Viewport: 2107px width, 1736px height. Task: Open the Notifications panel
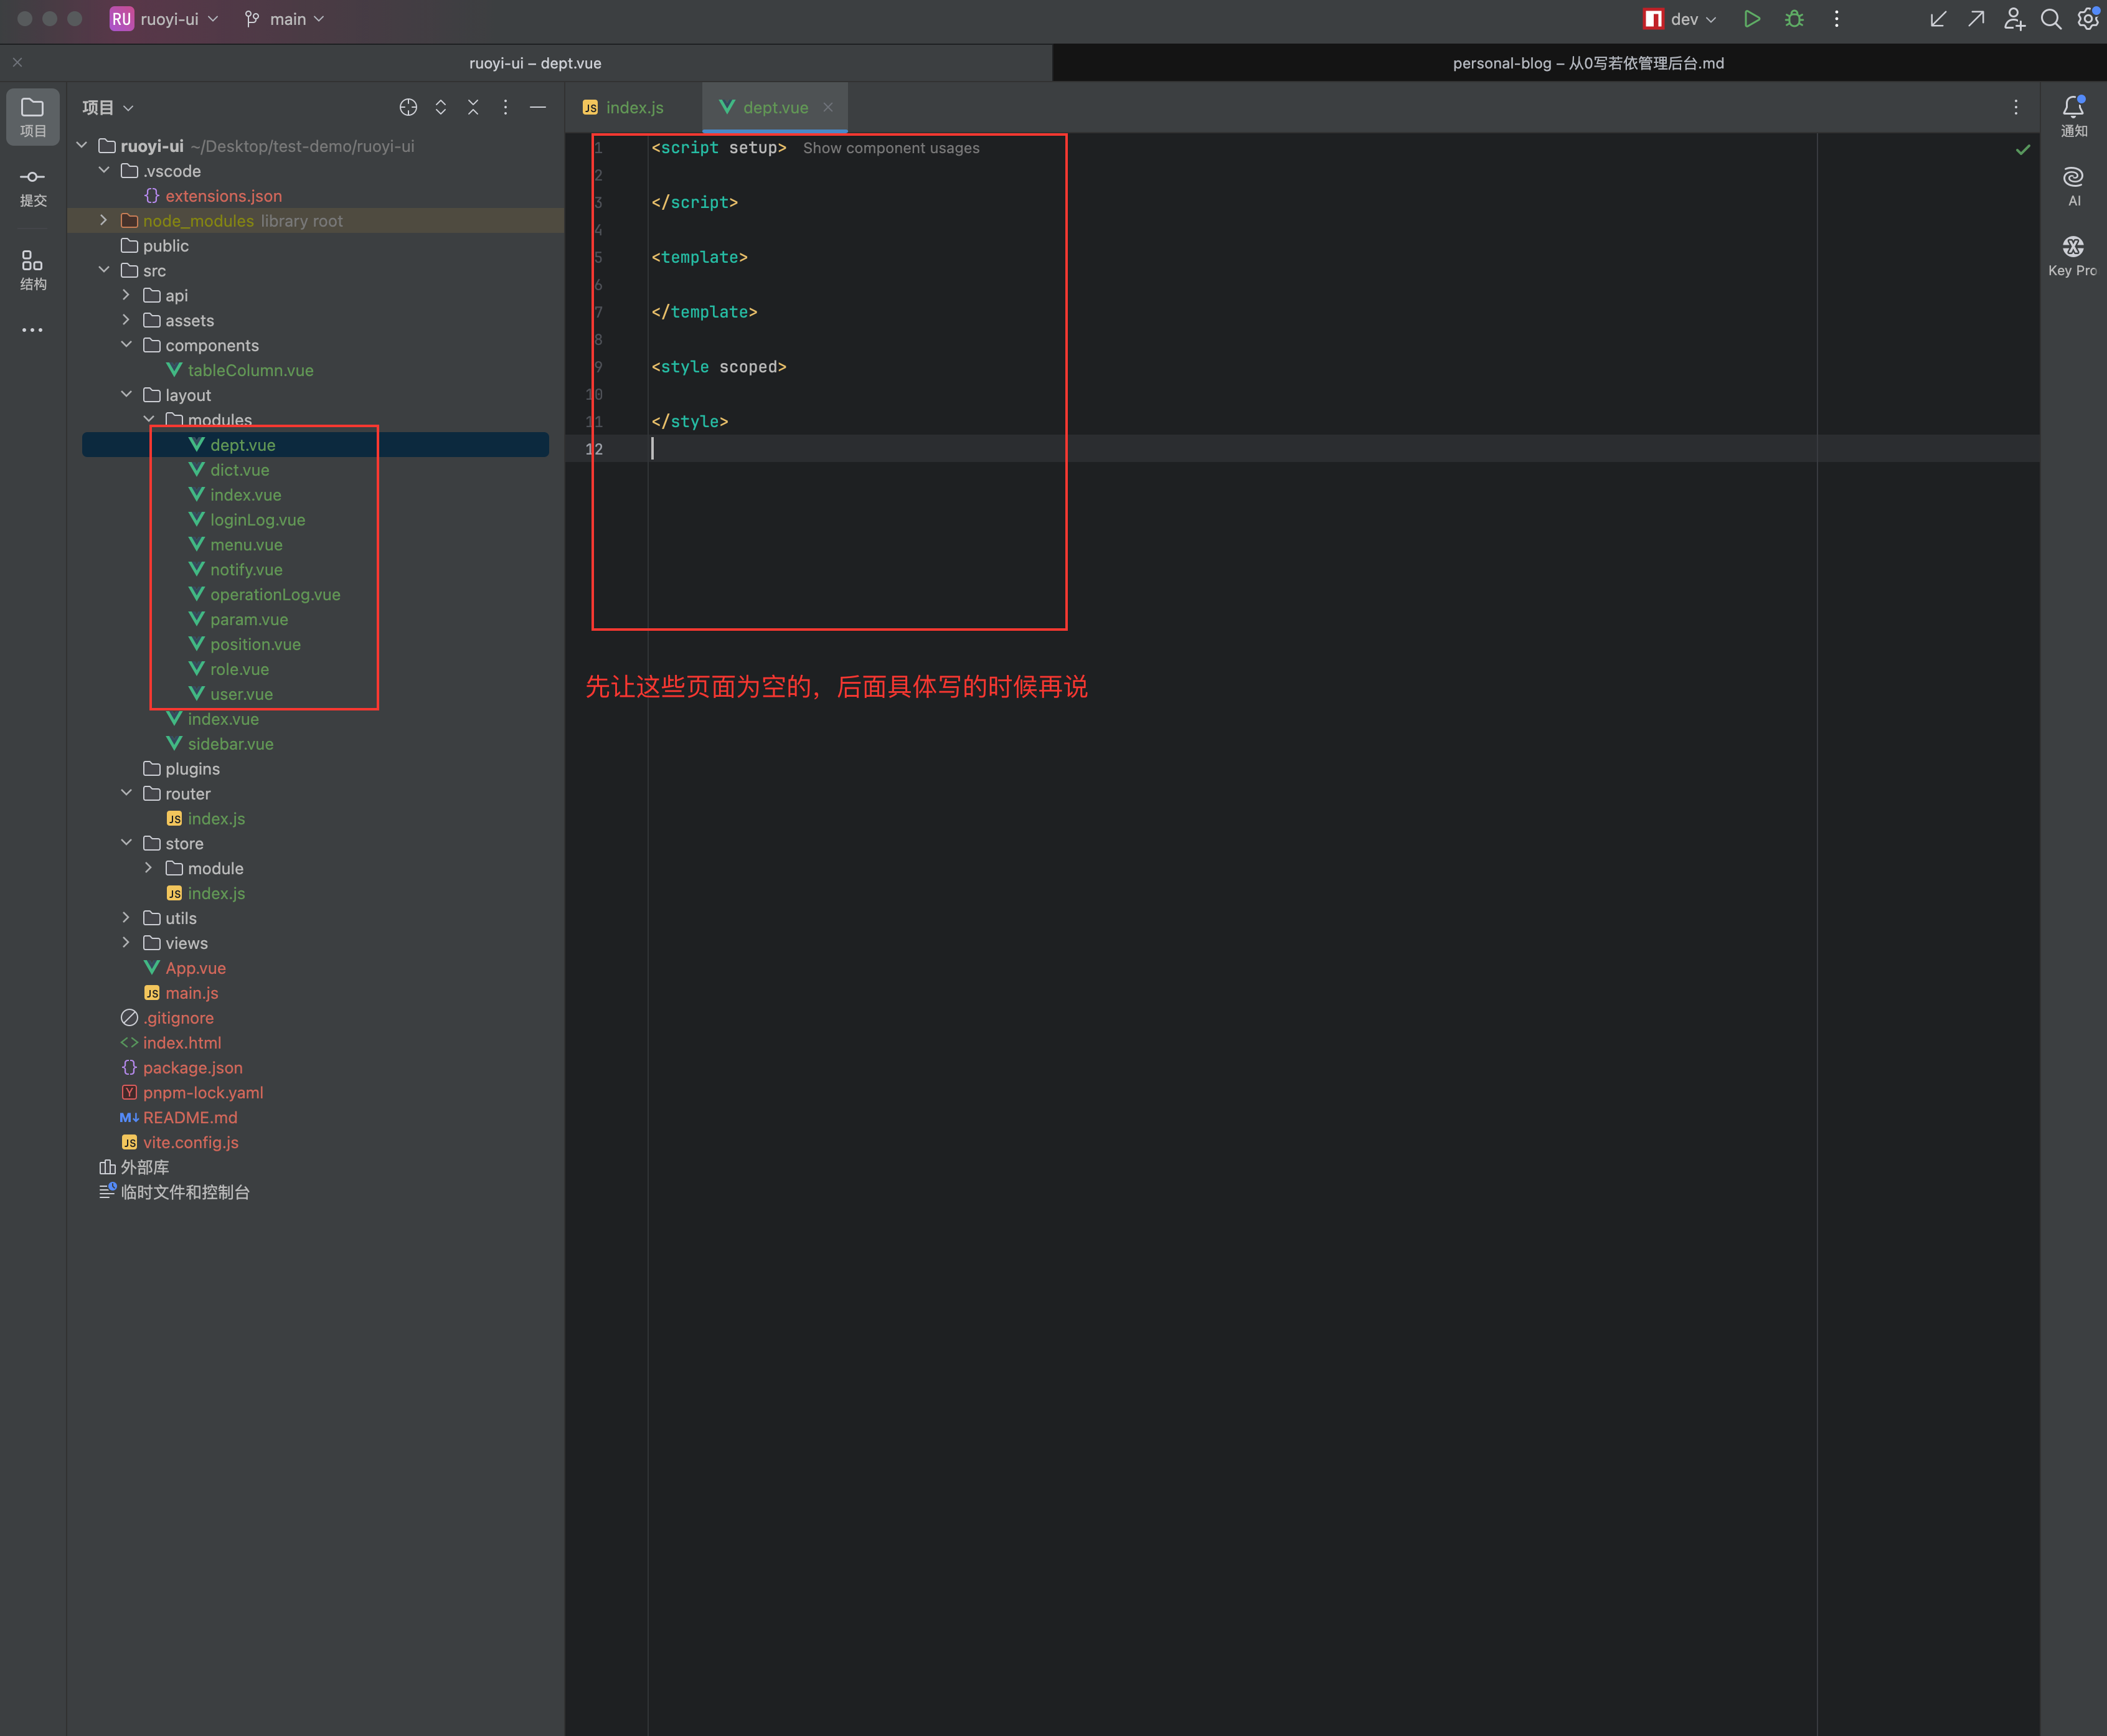(x=2073, y=116)
